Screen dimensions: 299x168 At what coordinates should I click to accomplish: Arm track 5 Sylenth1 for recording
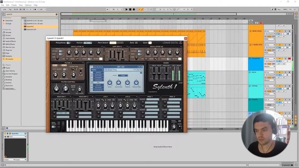(x=289, y=58)
